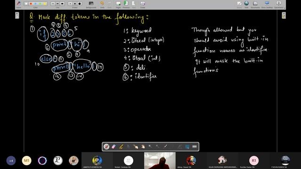
Task: Redo the last stroke
Action: pyautogui.click(x=110, y=3)
